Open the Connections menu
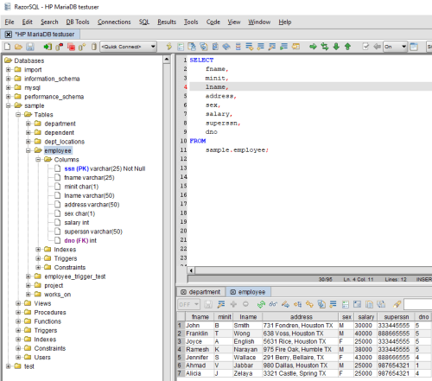This screenshot has height=381, width=432. (114, 22)
